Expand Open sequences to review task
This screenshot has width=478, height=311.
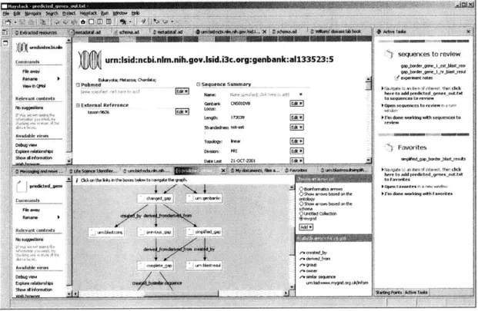tap(383, 105)
